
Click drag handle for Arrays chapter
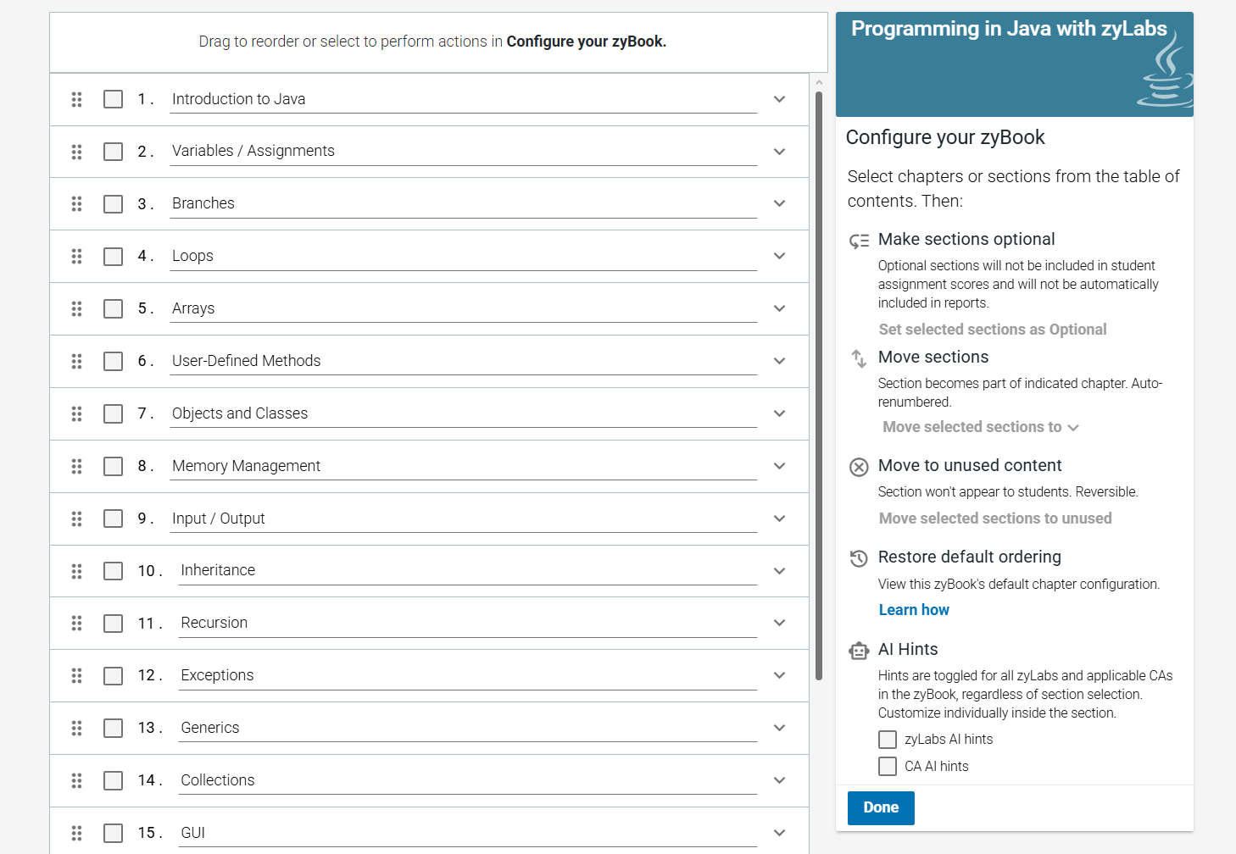[x=76, y=308]
